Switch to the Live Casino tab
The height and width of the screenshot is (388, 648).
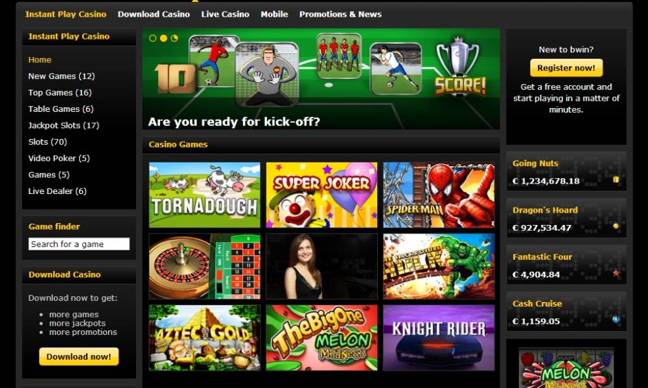pyautogui.click(x=226, y=14)
